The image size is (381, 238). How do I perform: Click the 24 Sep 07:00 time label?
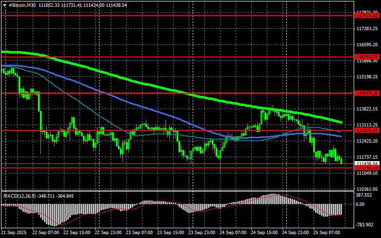coord(233,233)
